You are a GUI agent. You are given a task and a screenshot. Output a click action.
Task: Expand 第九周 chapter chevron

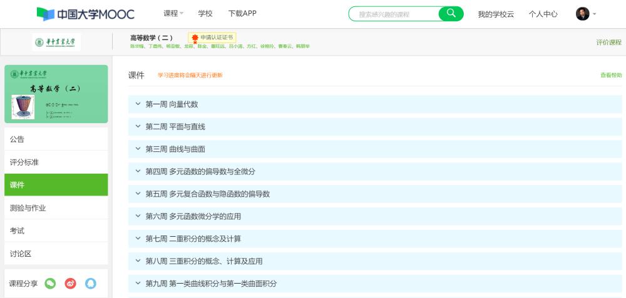pyautogui.click(x=138, y=283)
